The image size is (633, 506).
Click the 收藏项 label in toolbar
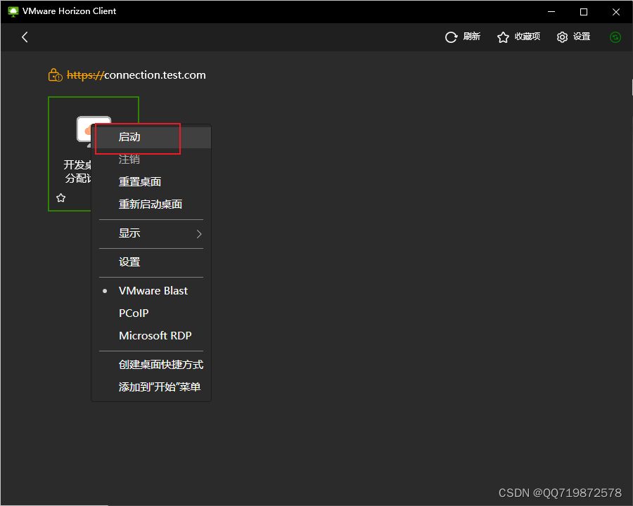point(527,37)
